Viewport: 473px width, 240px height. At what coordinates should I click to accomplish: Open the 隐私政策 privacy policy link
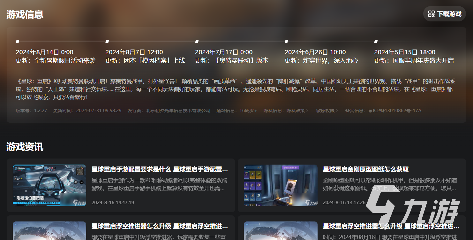point(296,111)
